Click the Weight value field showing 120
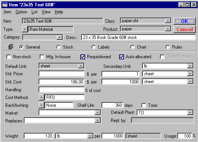 pos(38,136)
